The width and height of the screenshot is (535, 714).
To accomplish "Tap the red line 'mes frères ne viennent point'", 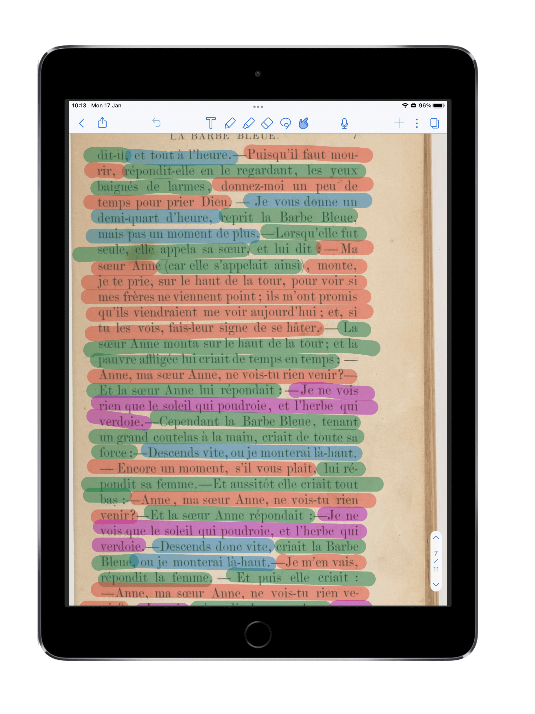I will point(177,297).
